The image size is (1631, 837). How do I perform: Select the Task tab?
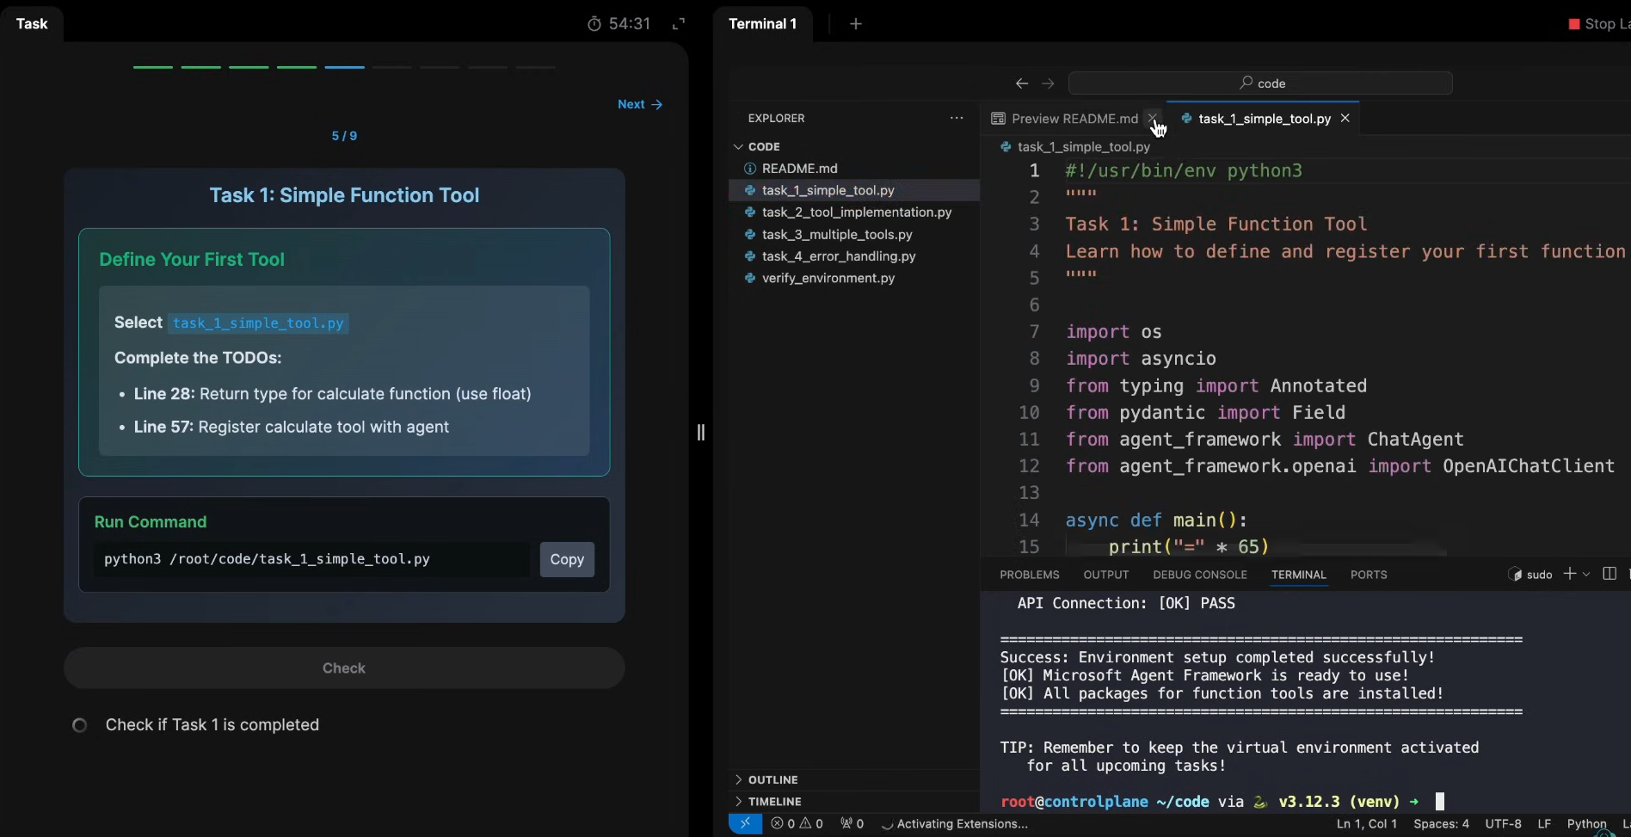click(x=32, y=24)
